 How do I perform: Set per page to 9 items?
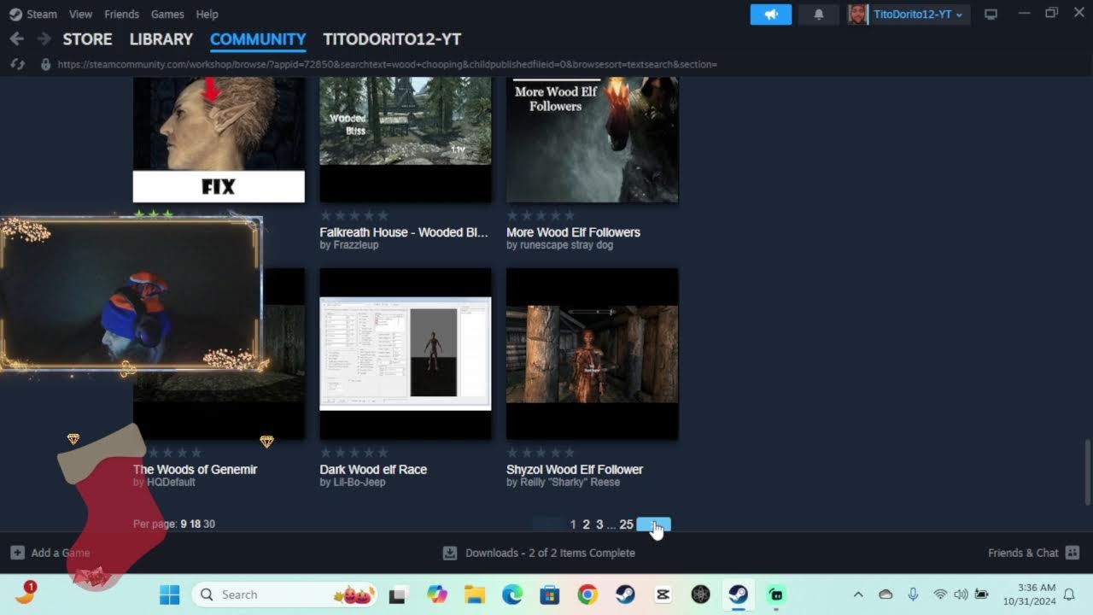point(184,524)
